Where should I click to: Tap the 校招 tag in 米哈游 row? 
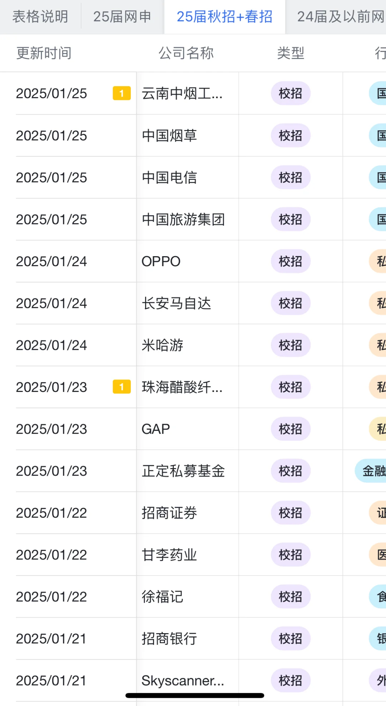pos(290,345)
